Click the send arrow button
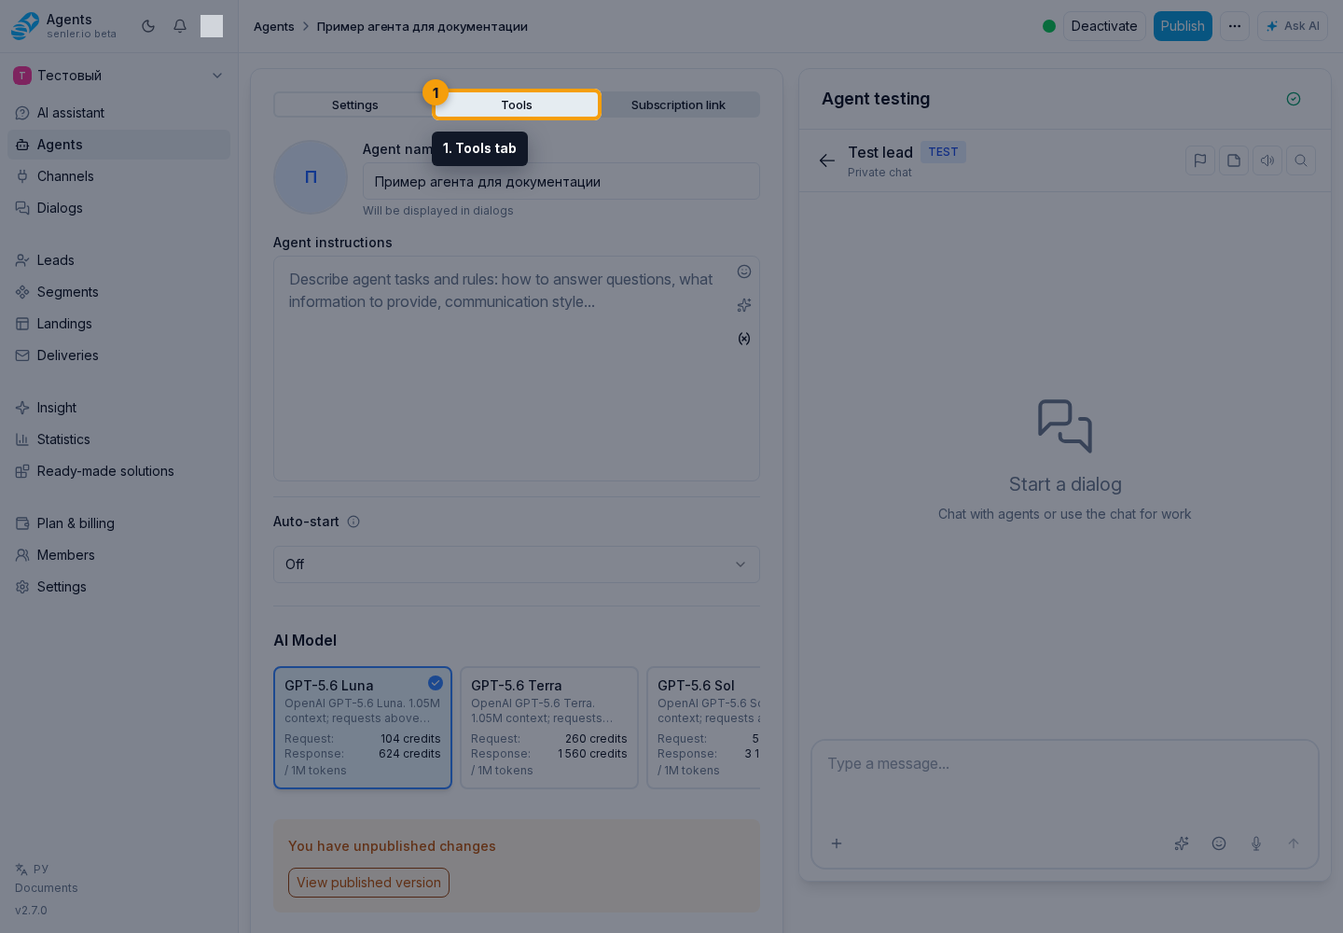 coord(1294,843)
